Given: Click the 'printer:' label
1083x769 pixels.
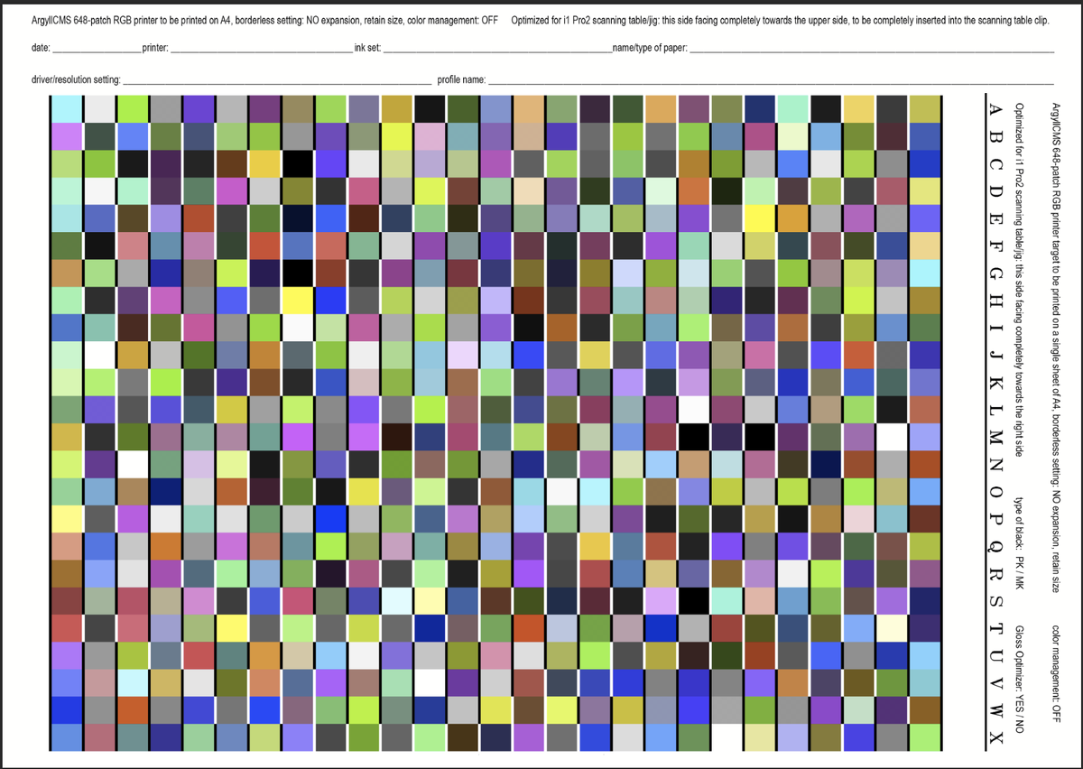Looking at the screenshot, I should 155,46.
